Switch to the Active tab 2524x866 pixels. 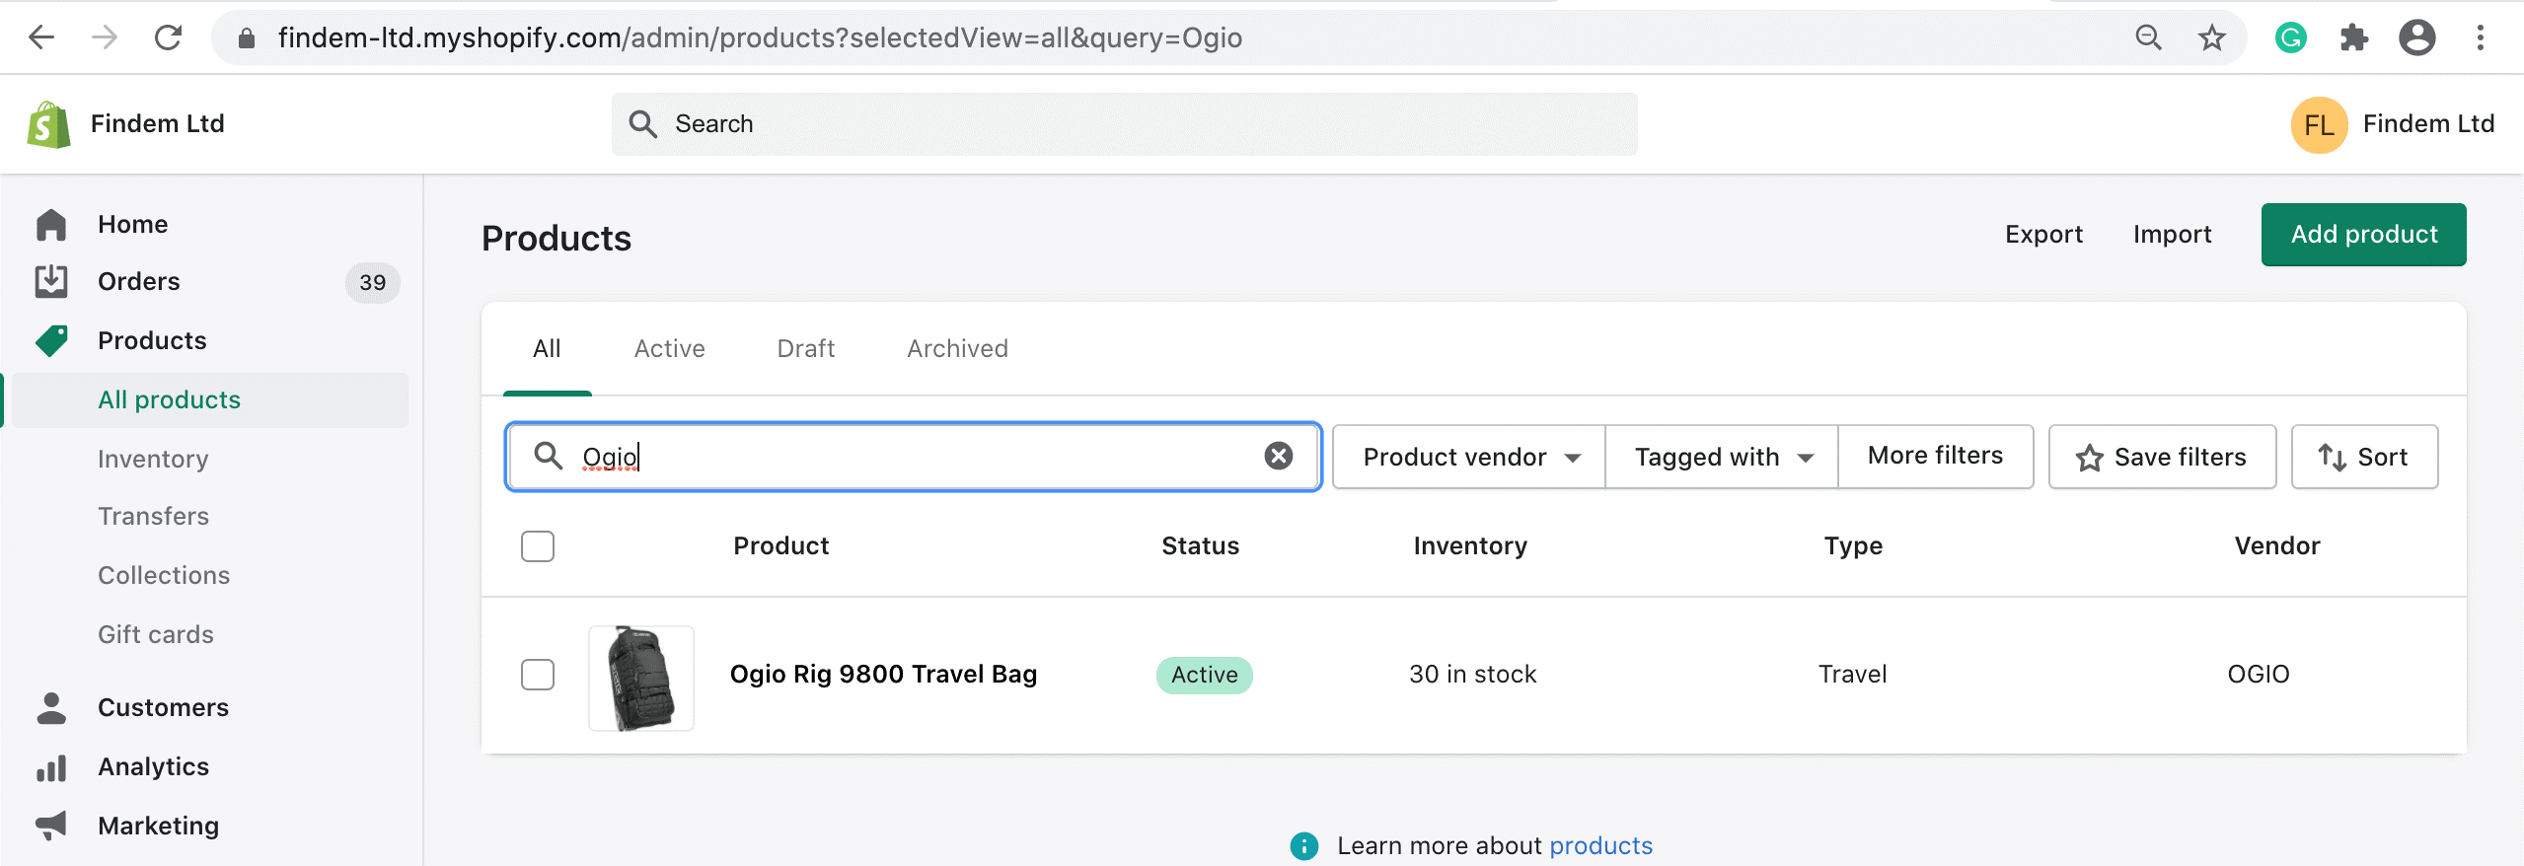(x=669, y=349)
